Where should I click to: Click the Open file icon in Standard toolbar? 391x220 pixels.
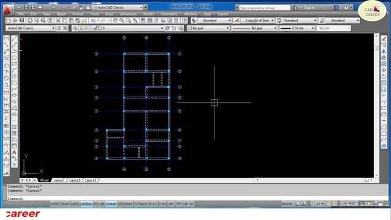pos(15,20)
